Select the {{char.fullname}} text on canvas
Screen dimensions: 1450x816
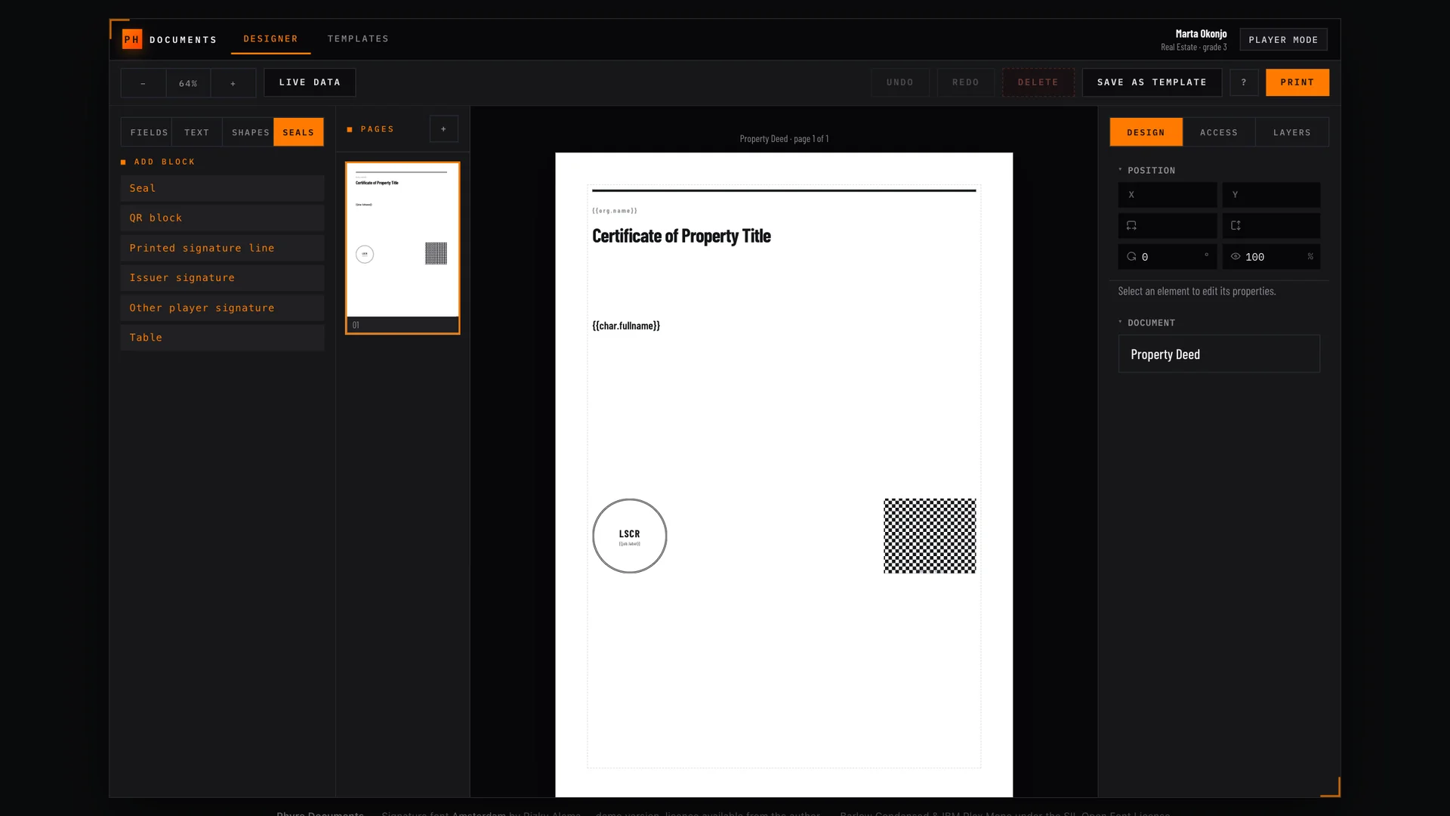click(x=626, y=326)
